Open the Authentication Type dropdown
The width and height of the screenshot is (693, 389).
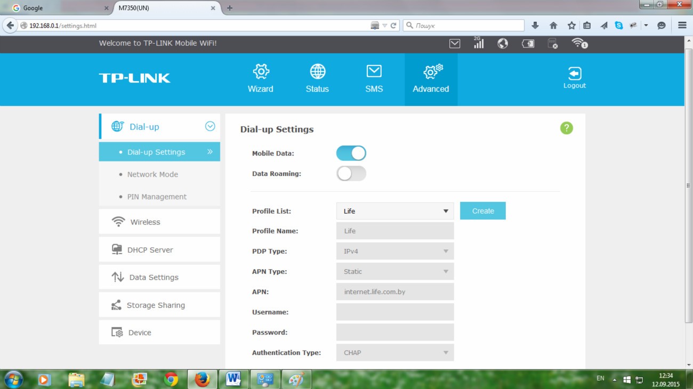[394, 353]
